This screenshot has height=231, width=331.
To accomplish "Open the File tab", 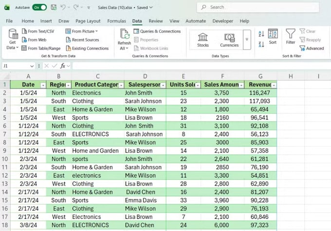I will point(9,21).
